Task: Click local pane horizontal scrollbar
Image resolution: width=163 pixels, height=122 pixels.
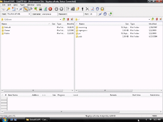Action: pos(33,90)
